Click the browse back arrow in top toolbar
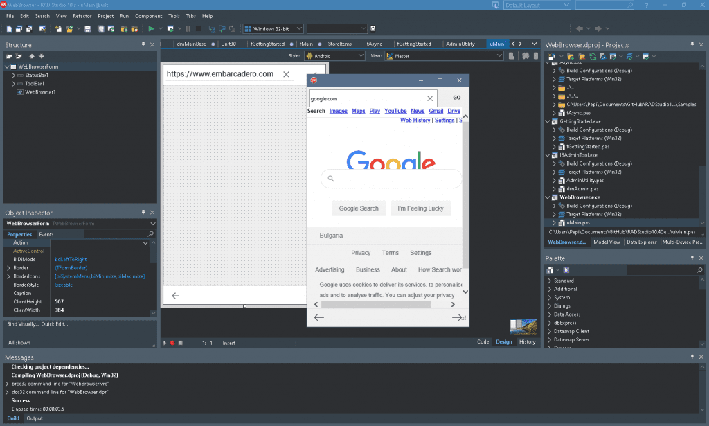This screenshot has width=709, height=426. [580, 29]
